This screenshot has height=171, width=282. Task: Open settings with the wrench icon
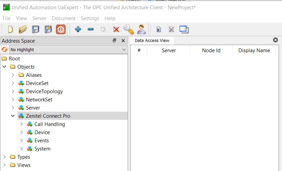point(129,29)
